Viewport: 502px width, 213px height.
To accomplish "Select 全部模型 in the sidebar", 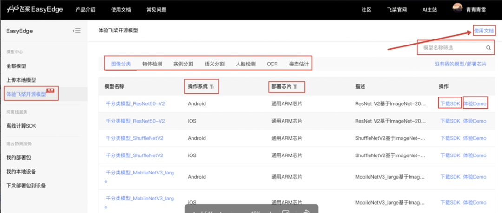I will point(16,66).
